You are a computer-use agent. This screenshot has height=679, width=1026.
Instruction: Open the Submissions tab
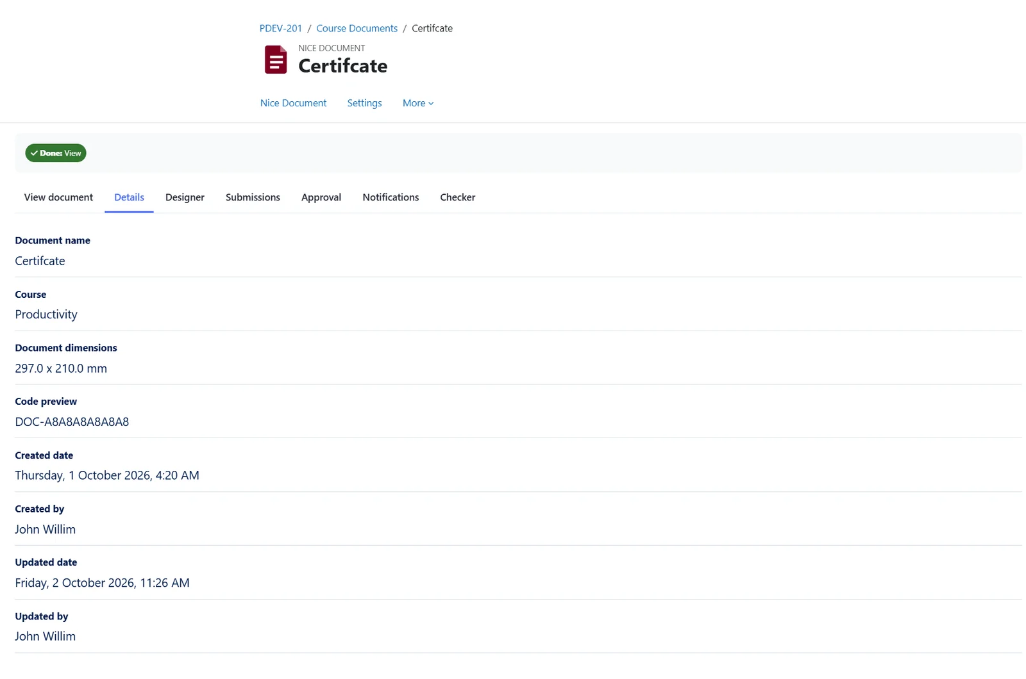[253, 197]
